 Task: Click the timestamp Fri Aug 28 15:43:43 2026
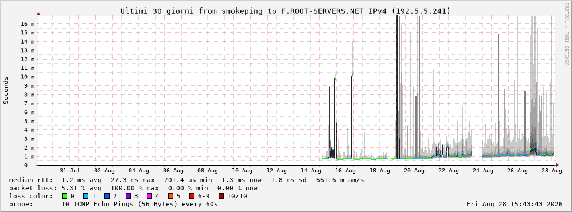coord(515,204)
